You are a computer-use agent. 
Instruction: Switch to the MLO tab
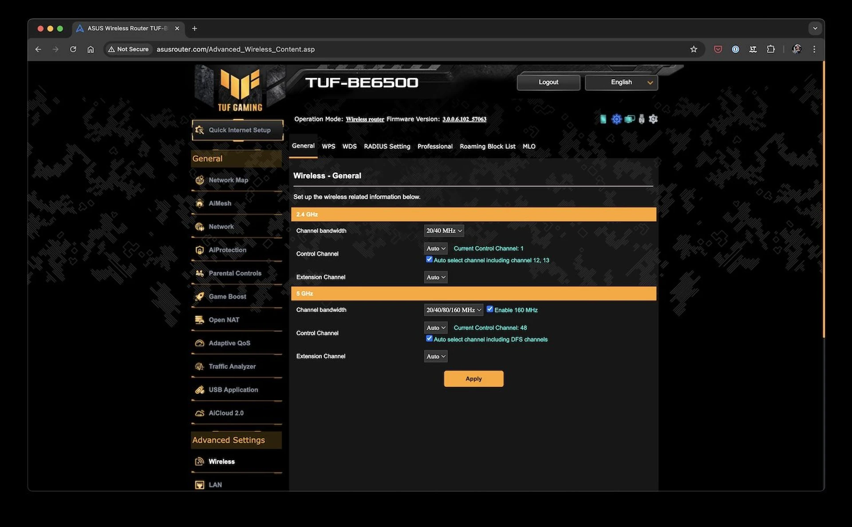coord(529,146)
